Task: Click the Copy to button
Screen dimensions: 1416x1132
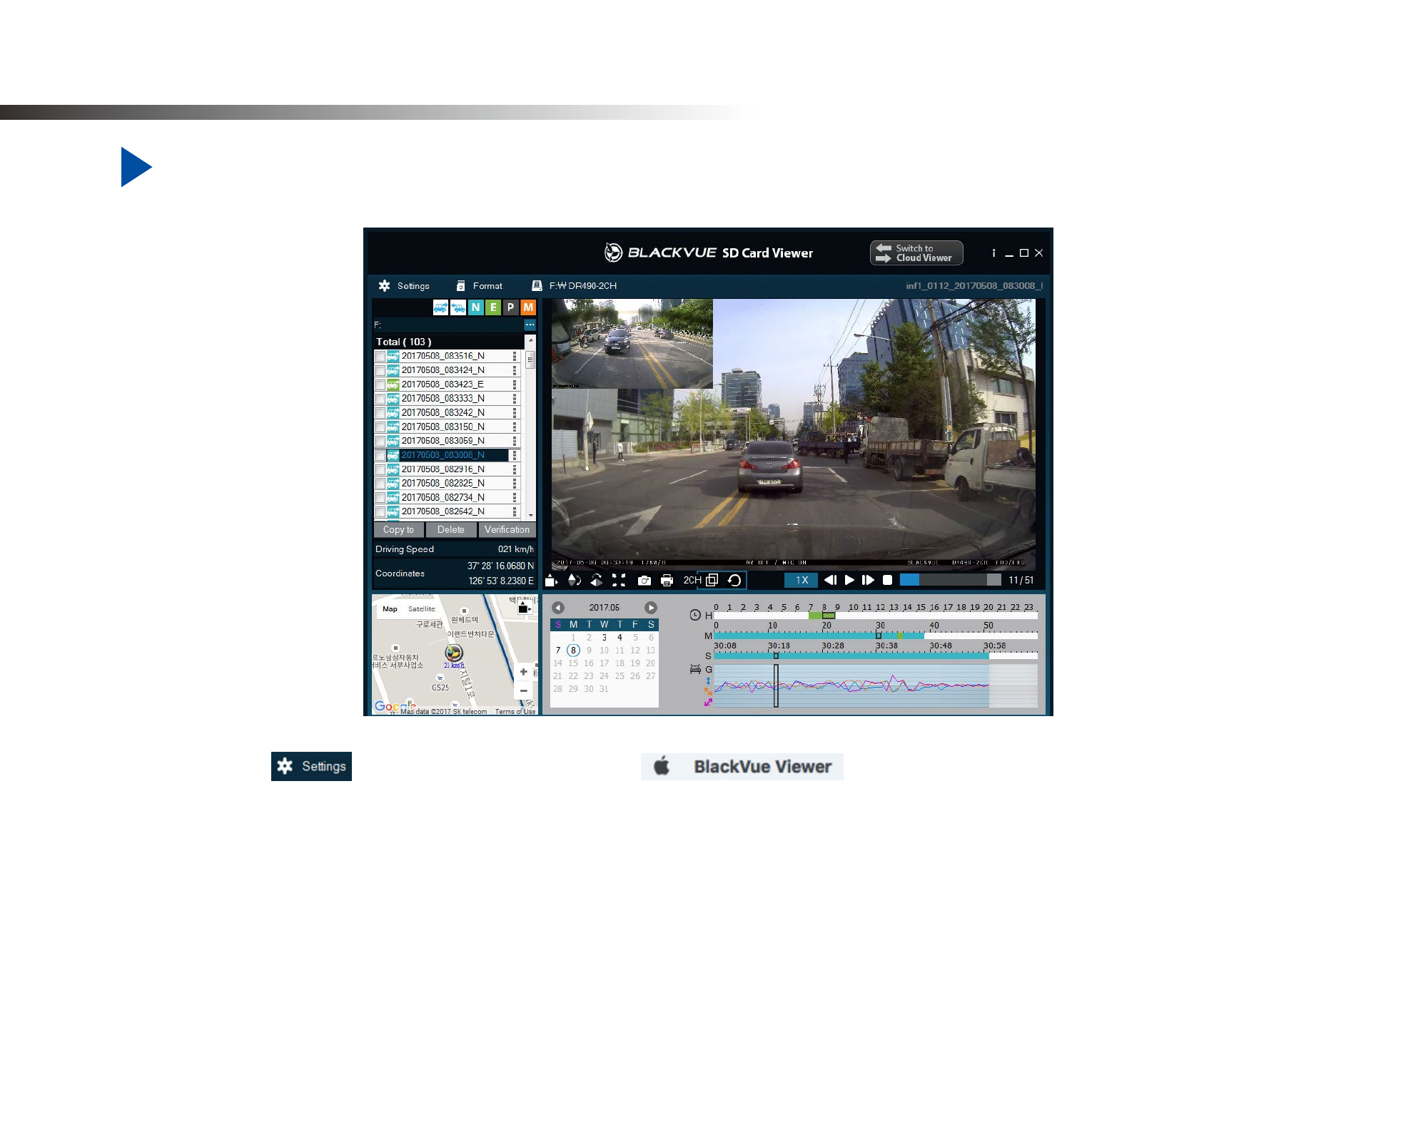Action: 398,530
